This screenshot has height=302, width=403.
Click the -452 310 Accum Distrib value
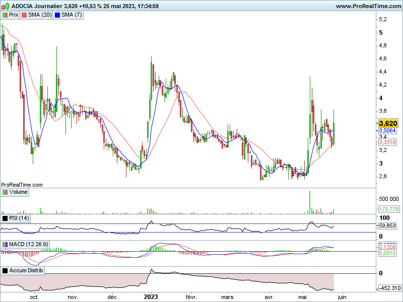389,288
